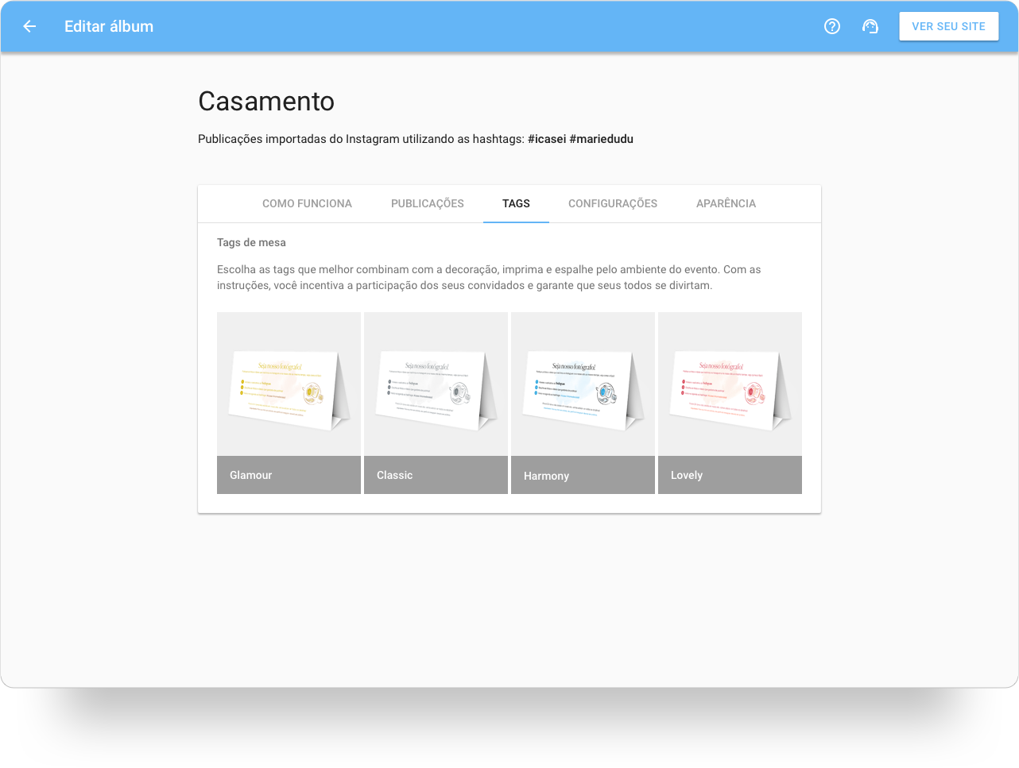Open the PUBLICAÇÕES tab
Screen dimensions: 1019x768
[x=427, y=203]
